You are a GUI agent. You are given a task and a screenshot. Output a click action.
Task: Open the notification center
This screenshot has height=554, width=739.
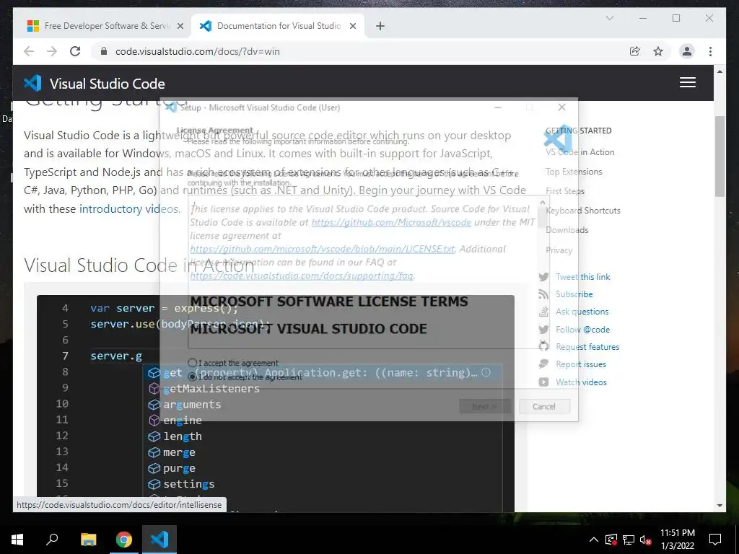(x=715, y=540)
